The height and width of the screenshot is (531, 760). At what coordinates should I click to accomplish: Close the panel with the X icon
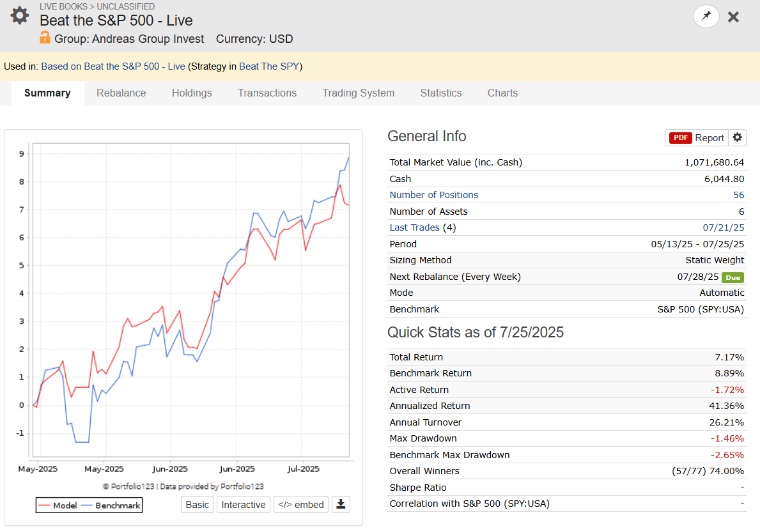(x=733, y=17)
